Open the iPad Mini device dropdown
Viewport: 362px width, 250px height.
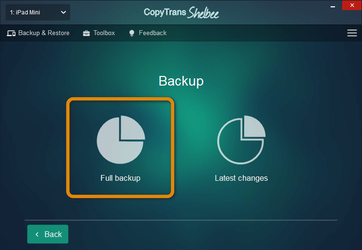[x=38, y=12]
